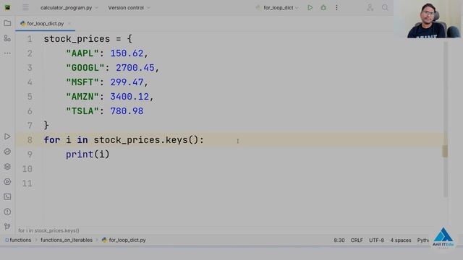Expand the calculator_program.py project dropdown
This screenshot has height=260, width=463.
(69, 8)
